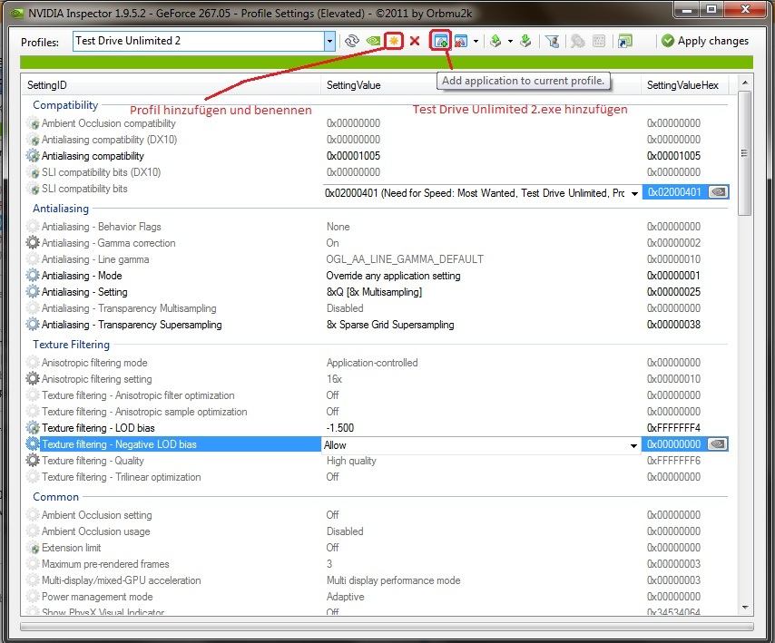The height and width of the screenshot is (643, 775).
Task: Click NVIDIA icon beside hex 0x02000401
Action: click(x=718, y=192)
